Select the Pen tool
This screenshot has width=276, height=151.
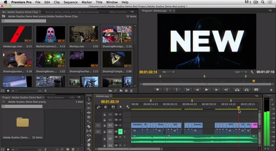(x=89, y=140)
